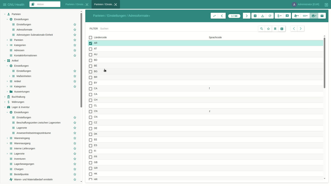Click the email envelope icon
This screenshot has width=331, height=186.
(322, 16)
